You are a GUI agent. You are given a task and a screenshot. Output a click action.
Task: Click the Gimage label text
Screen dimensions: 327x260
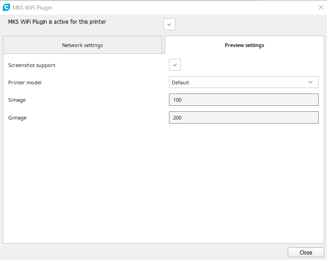pyautogui.click(x=17, y=118)
